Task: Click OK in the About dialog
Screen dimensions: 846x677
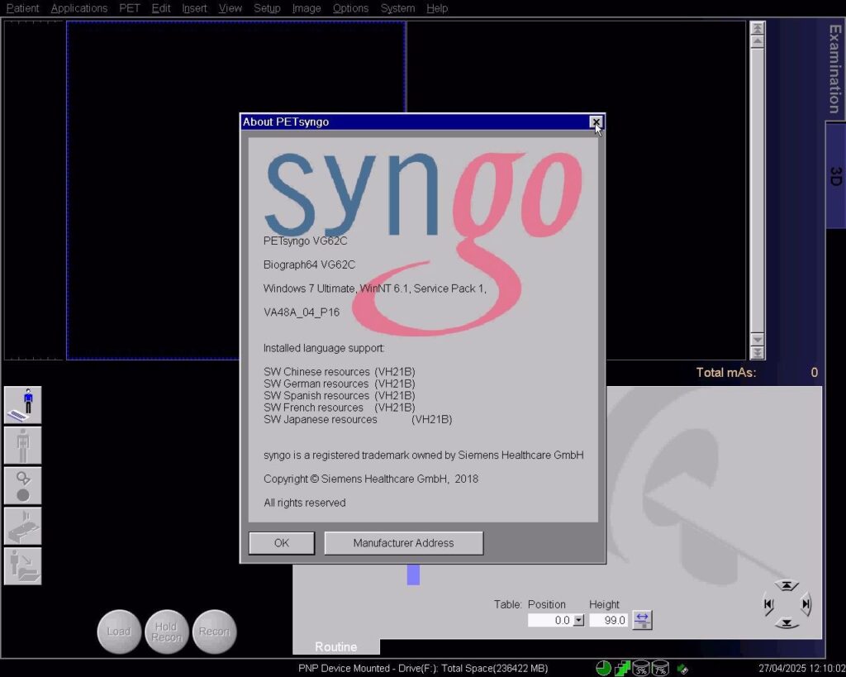Action: click(282, 543)
